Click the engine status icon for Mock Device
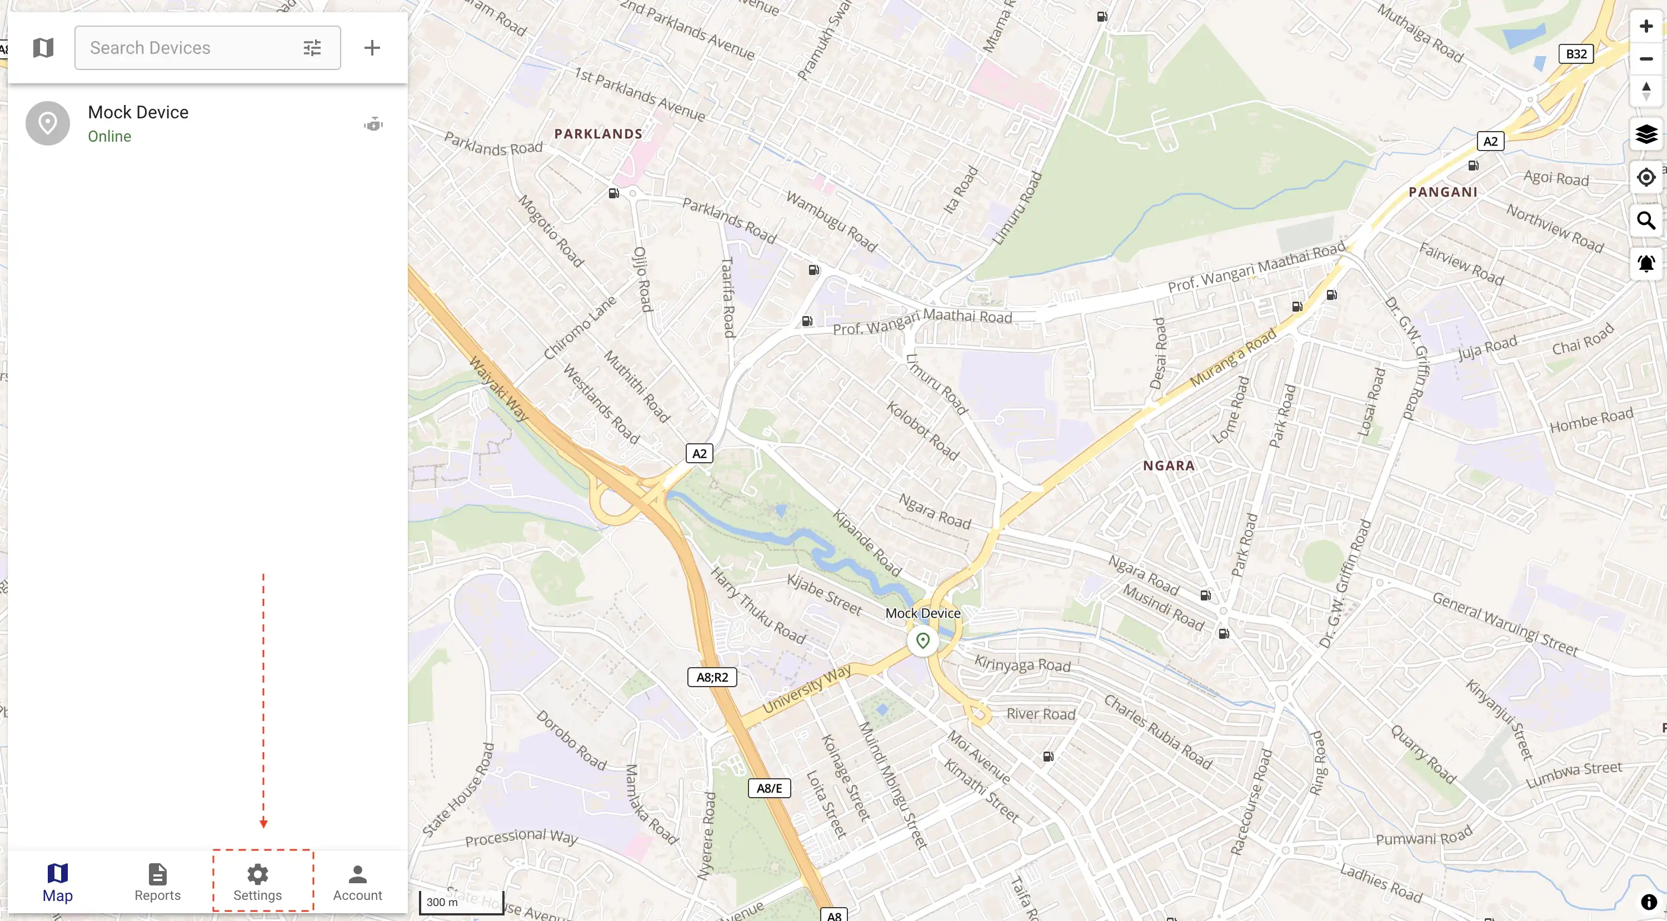 pyautogui.click(x=373, y=124)
